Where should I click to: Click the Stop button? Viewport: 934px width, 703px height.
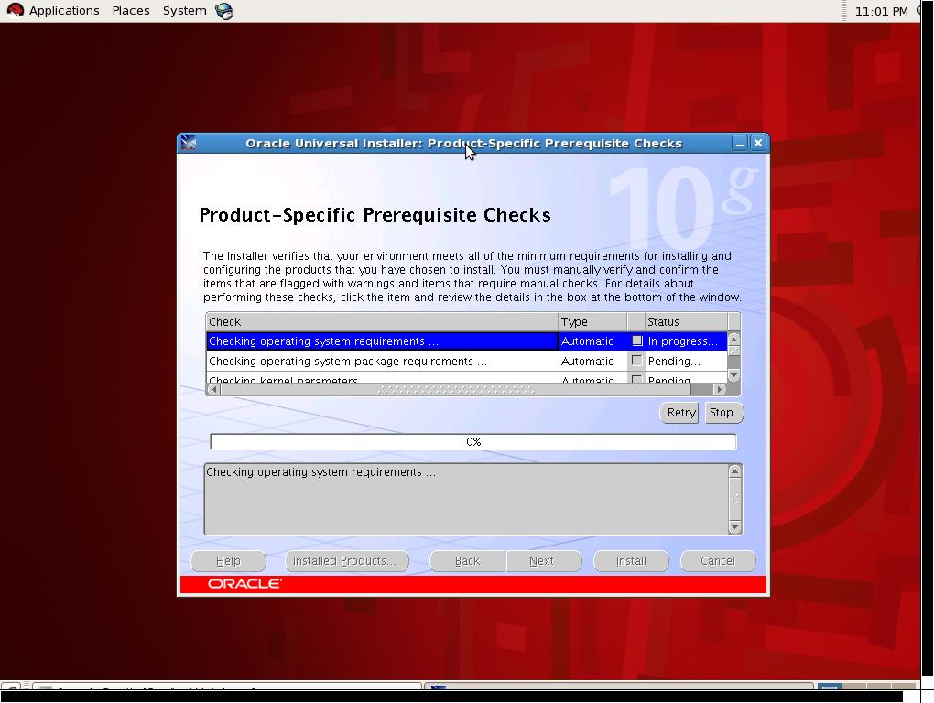coord(722,413)
